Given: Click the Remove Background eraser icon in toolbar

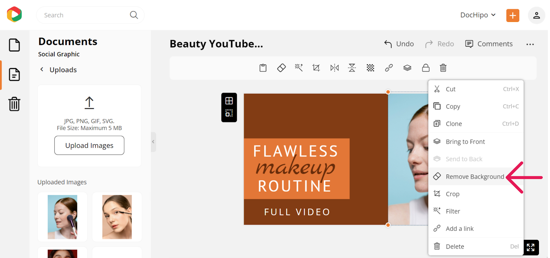Looking at the screenshot, I should [281, 68].
